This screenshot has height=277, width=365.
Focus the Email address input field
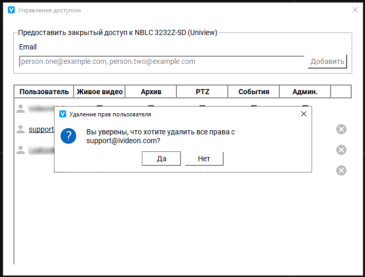(161, 61)
